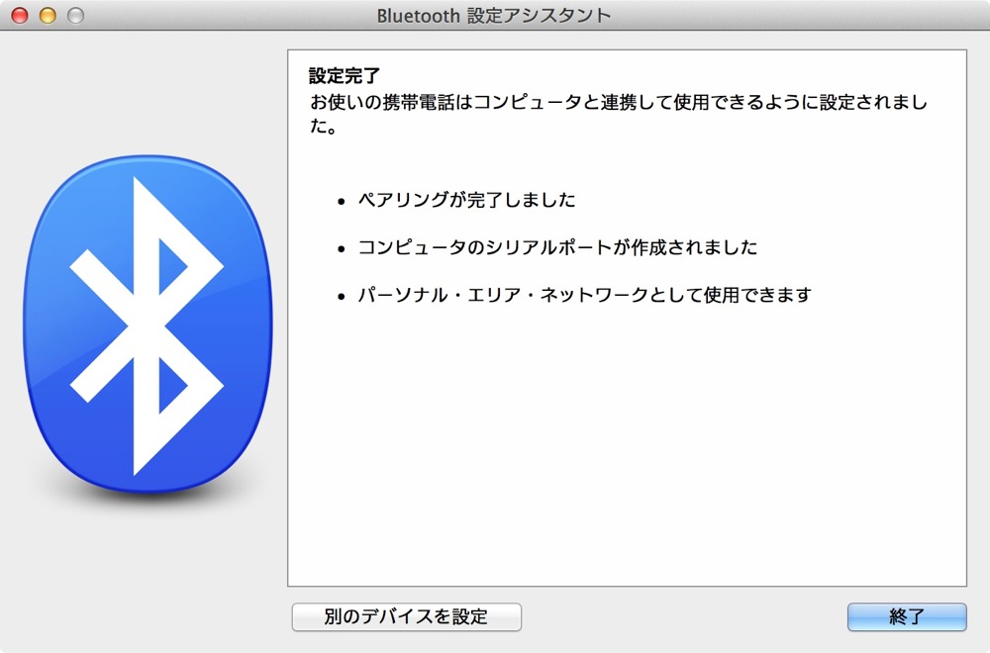Screen dimensions: 990x653
Task: Minimize the window with the yellow button
Action: 48,15
